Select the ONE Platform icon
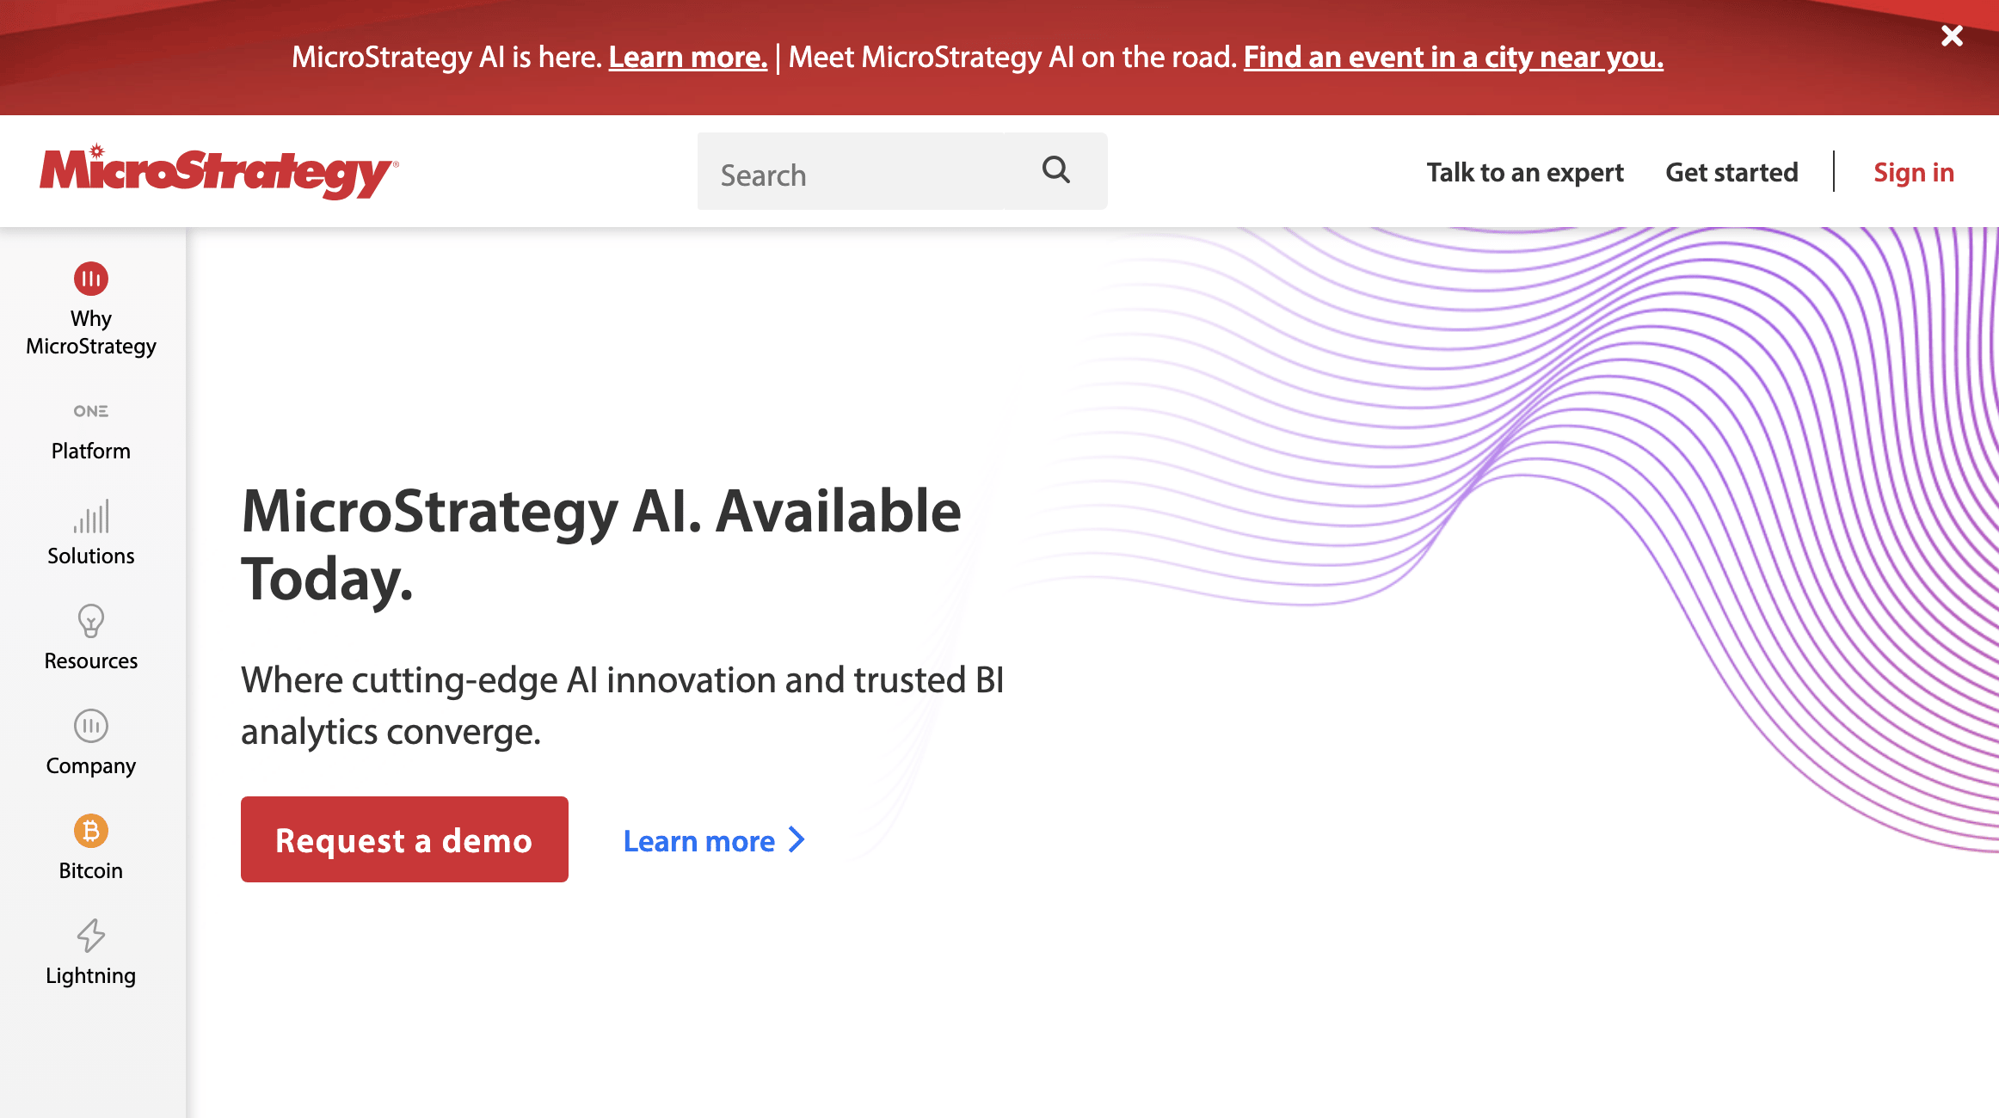Image resolution: width=1999 pixels, height=1118 pixels. tap(91, 411)
